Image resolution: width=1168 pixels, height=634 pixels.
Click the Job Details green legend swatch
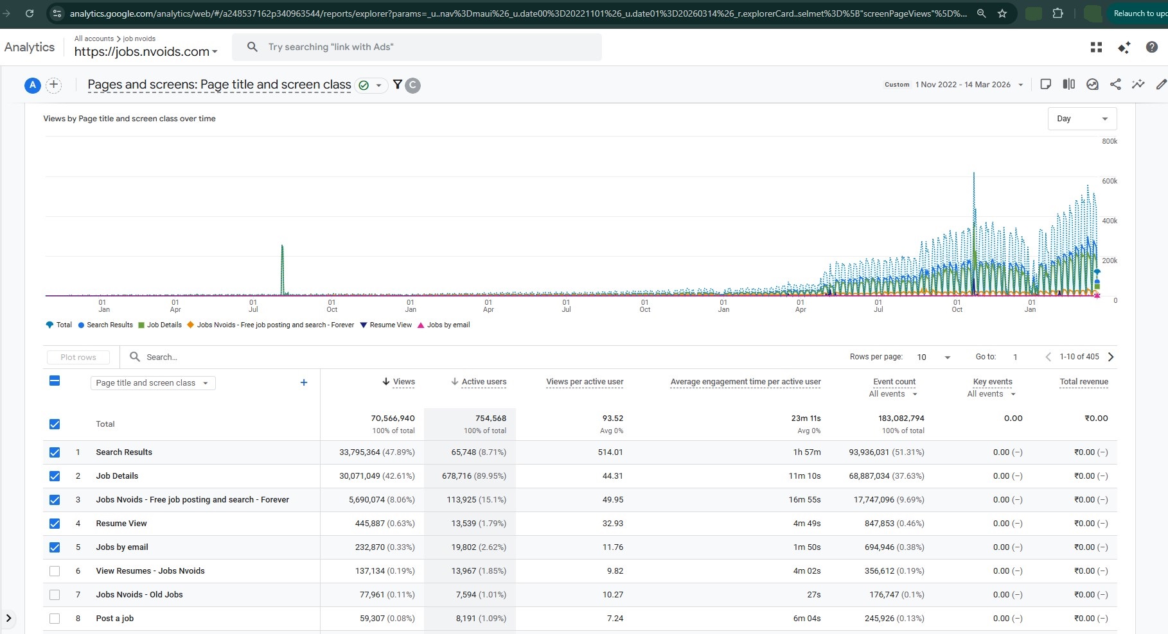tap(141, 325)
